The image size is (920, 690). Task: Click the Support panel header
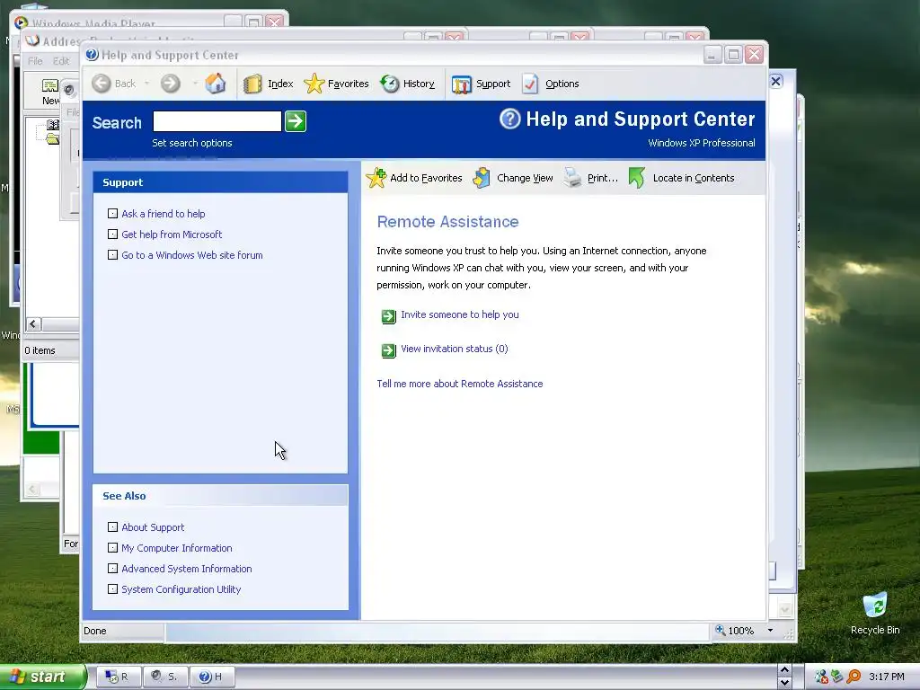coord(220,182)
